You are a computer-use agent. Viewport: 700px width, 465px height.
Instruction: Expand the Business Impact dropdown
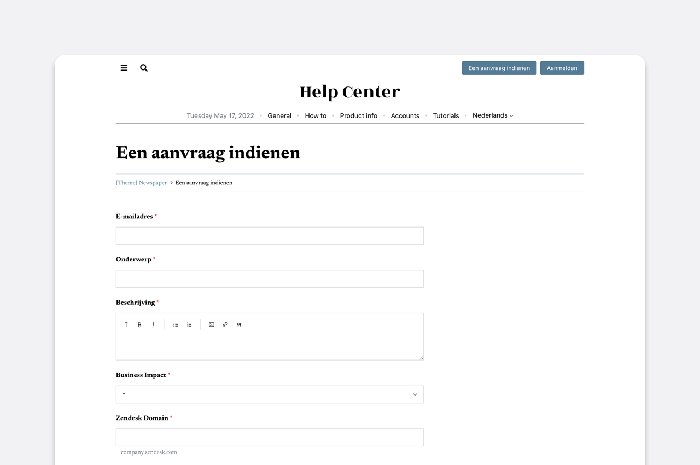pyautogui.click(x=270, y=394)
